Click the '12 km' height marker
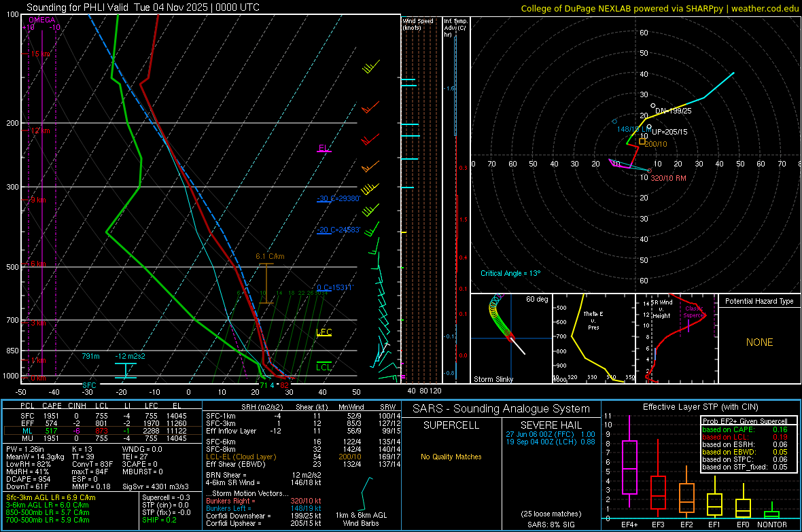The image size is (802, 532). coord(40,130)
